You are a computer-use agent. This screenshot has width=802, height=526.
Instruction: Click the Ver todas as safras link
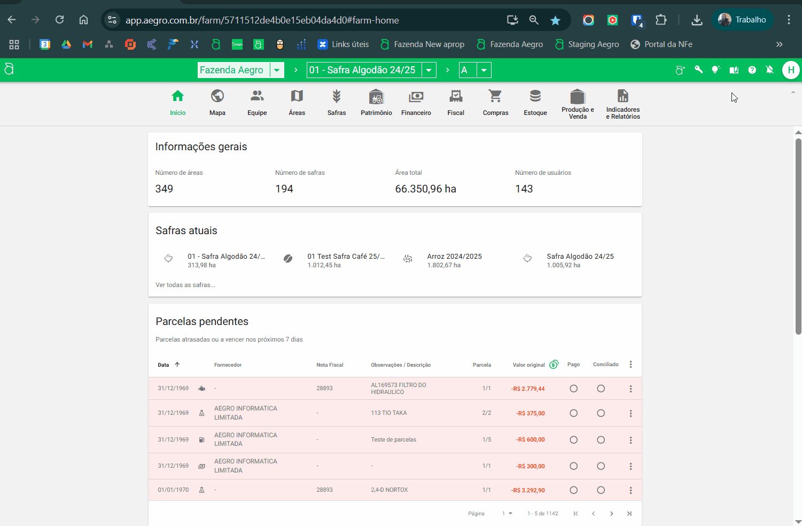tap(185, 285)
